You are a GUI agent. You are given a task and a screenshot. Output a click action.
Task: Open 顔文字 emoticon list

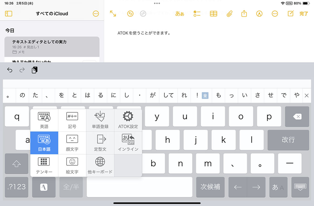coord(72,143)
